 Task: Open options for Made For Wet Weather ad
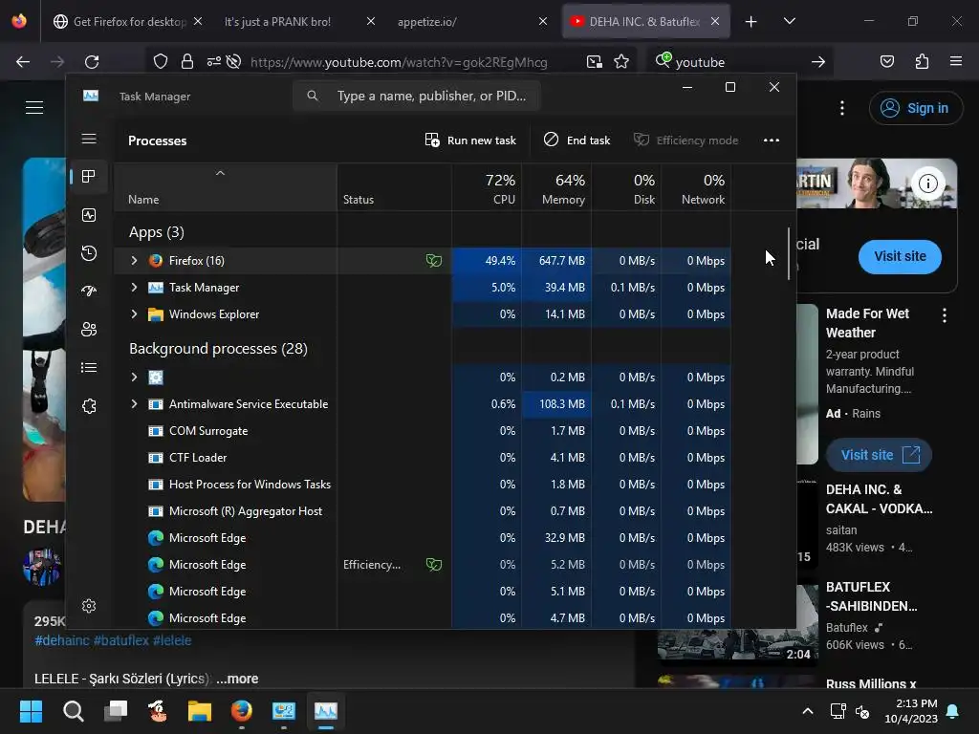click(944, 315)
